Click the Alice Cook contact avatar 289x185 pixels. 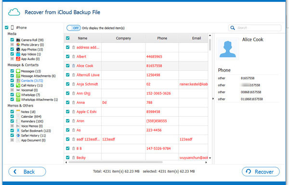point(227,49)
